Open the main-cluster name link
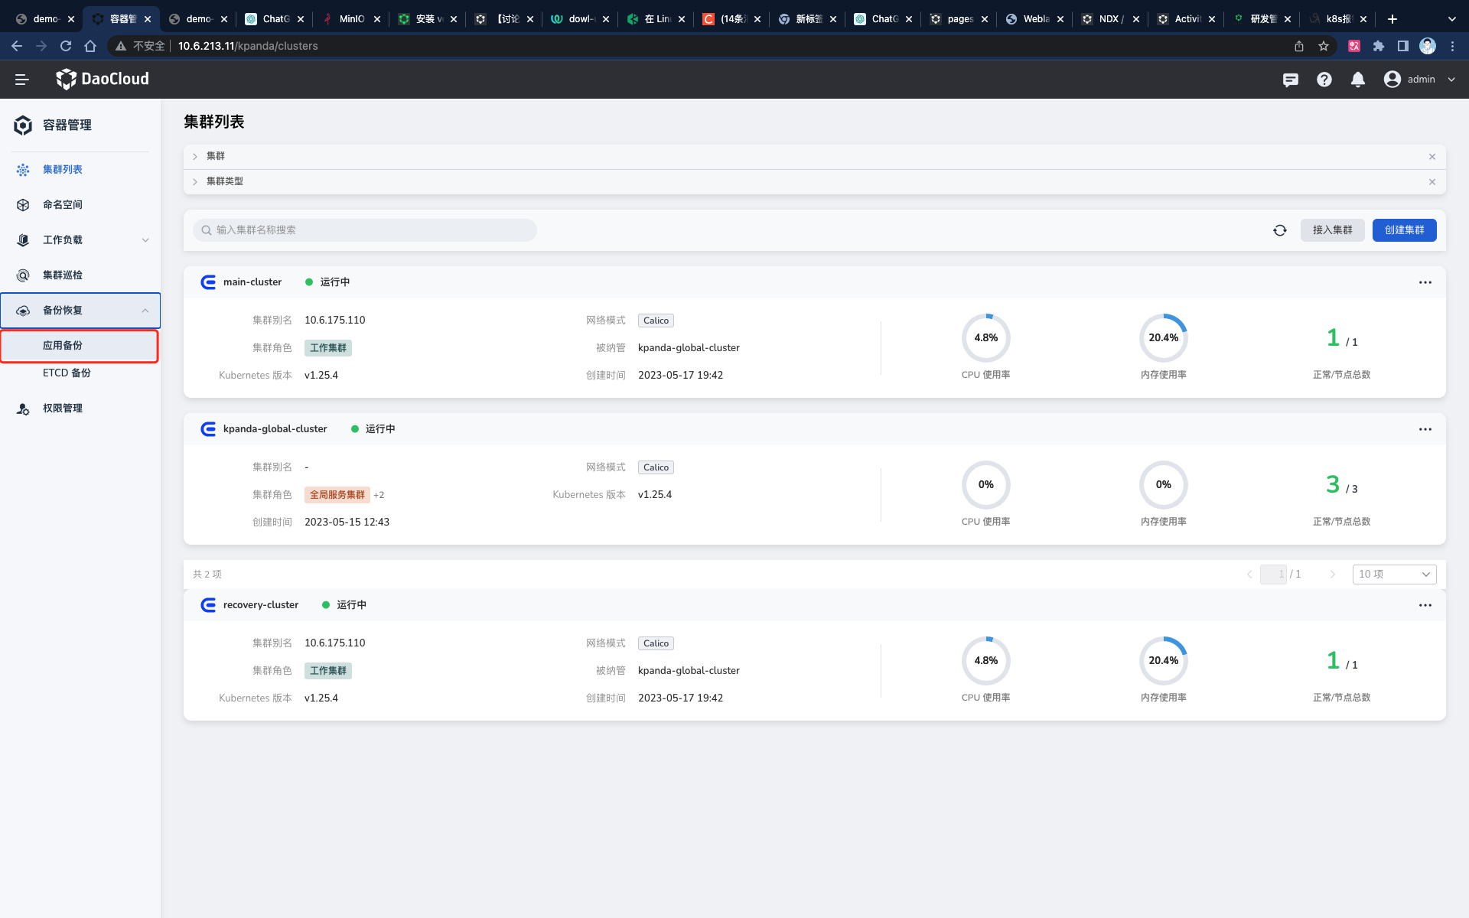 pyautogui.click(x=252, y=282)
